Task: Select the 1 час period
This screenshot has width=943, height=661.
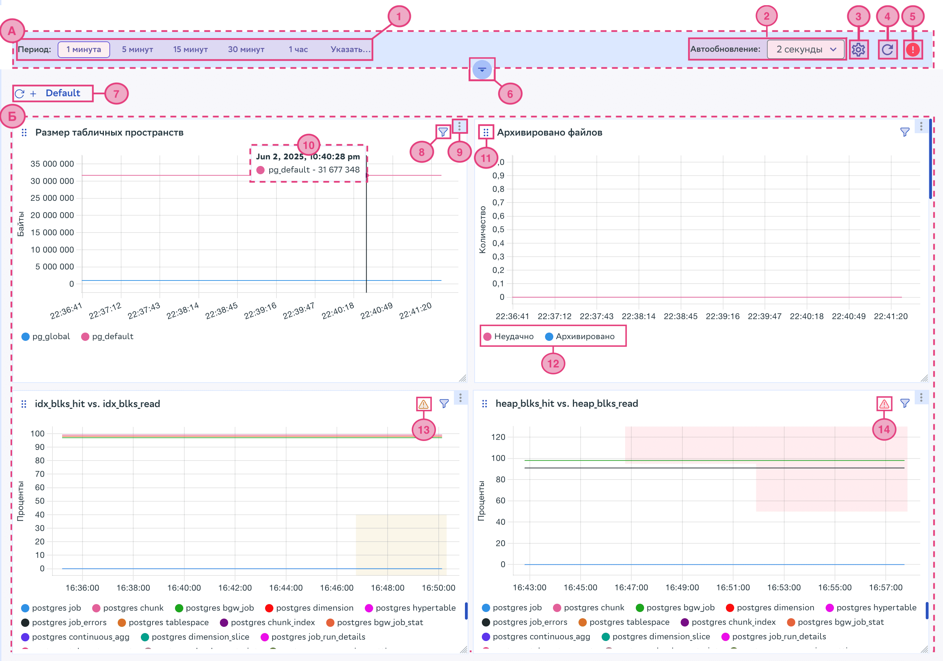Action: coord(298,49)
